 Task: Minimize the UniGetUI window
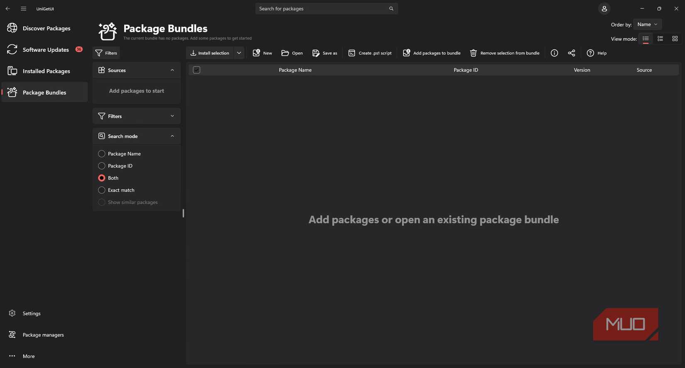coord(642,8)
